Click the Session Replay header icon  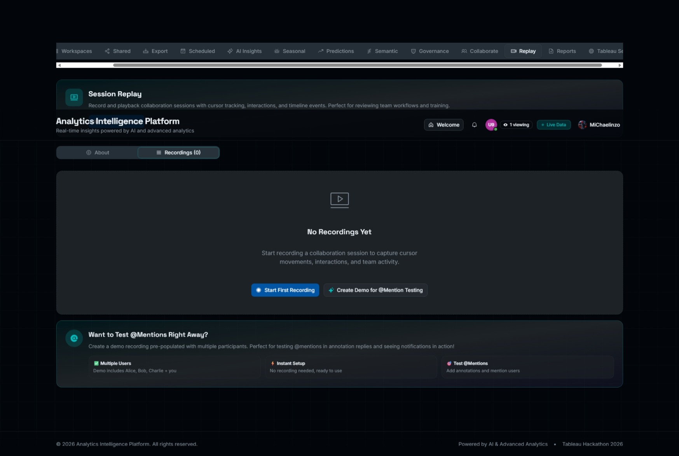(74, 97)
